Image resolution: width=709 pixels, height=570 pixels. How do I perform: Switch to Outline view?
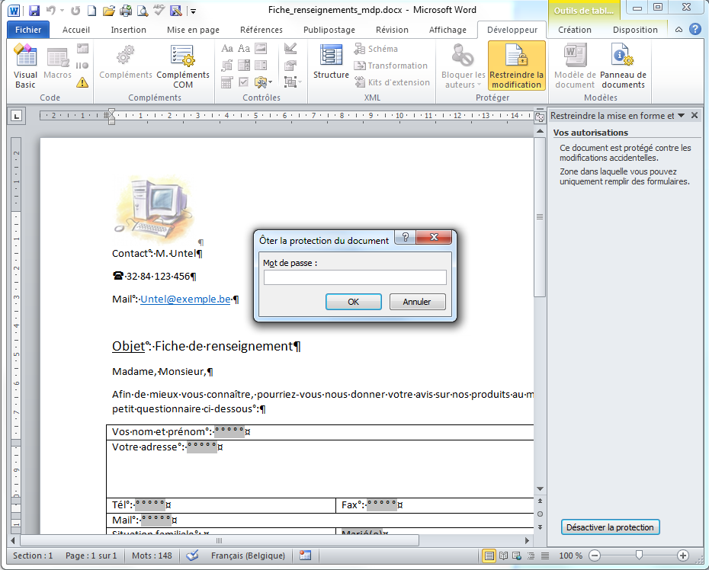pyautogui.click(x=531, y=556)
